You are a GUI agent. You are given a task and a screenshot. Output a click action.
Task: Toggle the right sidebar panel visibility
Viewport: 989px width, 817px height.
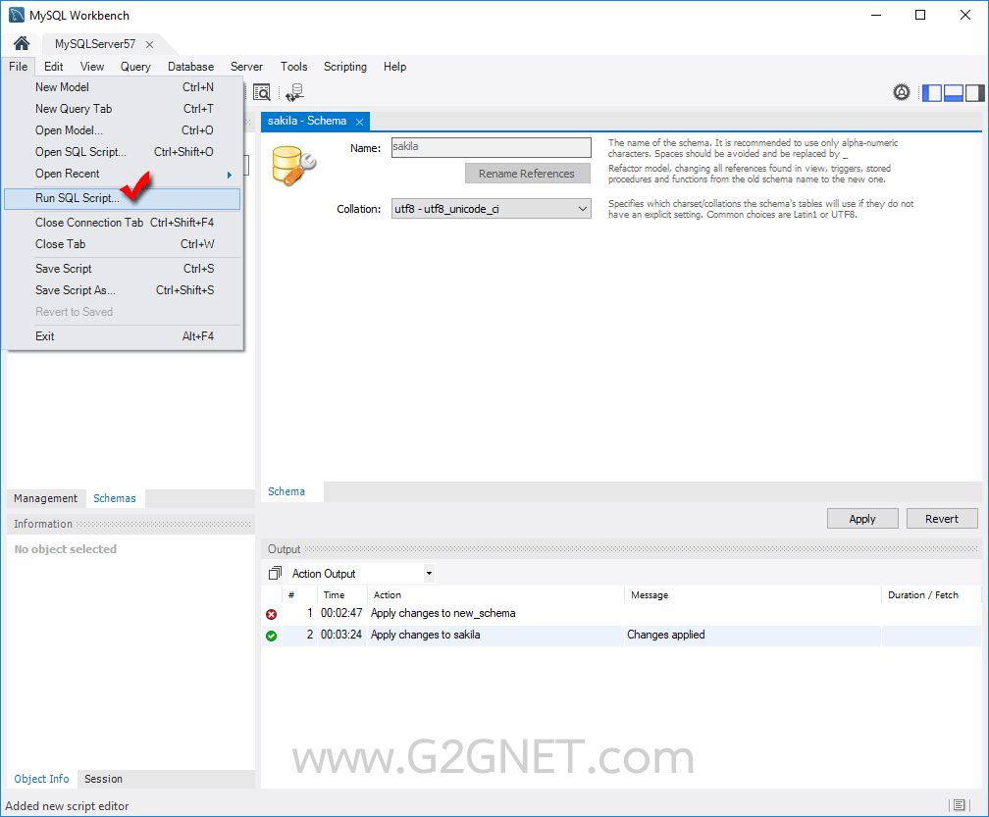[x=974, y=92]
